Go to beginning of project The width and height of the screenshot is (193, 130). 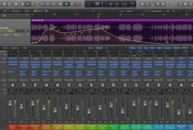(42, 4)
